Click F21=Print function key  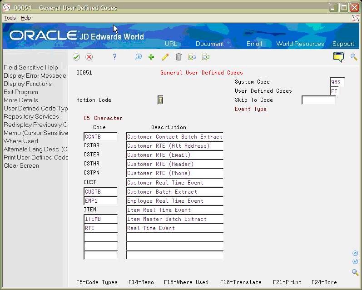[287, 282]
